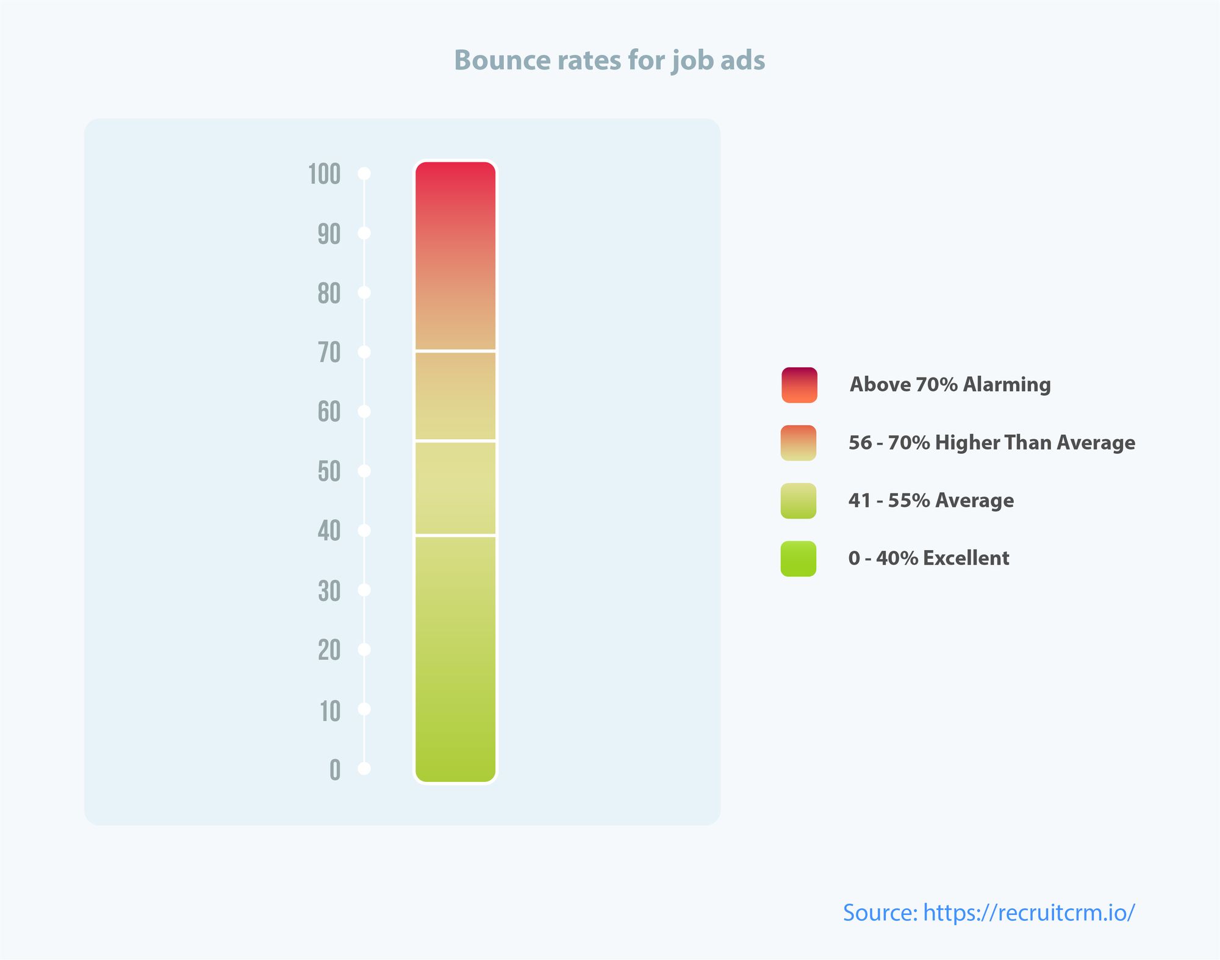This screenshot has height=960, width=1220.
Task: Click the Above 70% Alarming legend text
Action: click(x=950, y=385)
